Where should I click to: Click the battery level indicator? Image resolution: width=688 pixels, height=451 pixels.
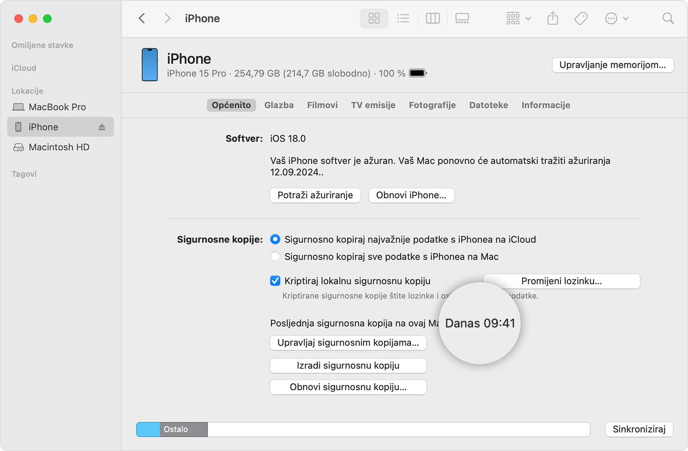(418, 73)
